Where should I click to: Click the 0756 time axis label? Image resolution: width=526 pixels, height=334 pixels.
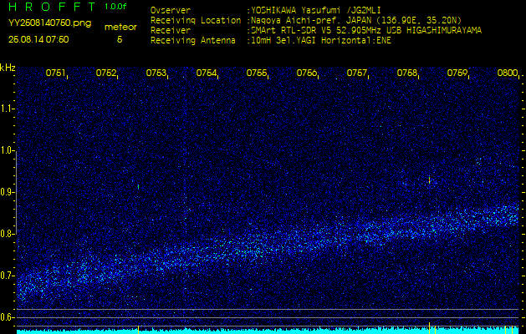pos(306,73)
